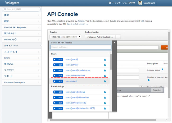The width and height of the screenshot is (172, 123).
Task: Open doc icon for users/{user-id}/followed-by row
Action: point(105,97)
